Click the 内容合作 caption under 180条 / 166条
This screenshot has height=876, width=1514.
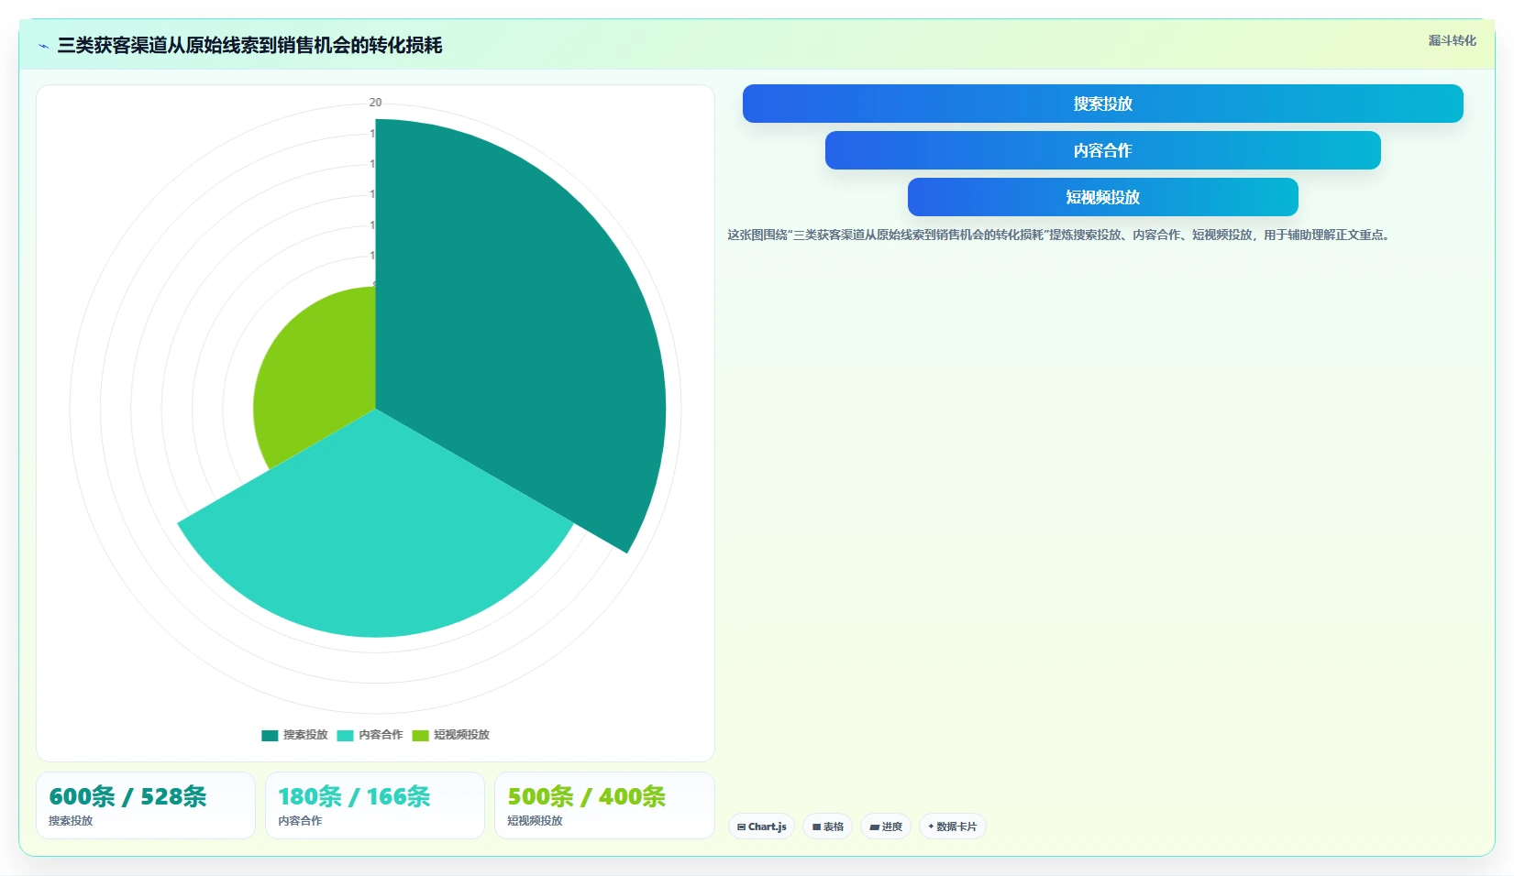click(x=300, y=821)
